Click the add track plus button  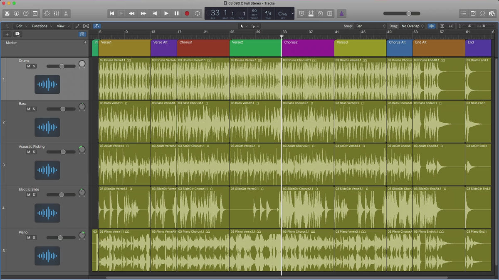(x=7, y=34)
